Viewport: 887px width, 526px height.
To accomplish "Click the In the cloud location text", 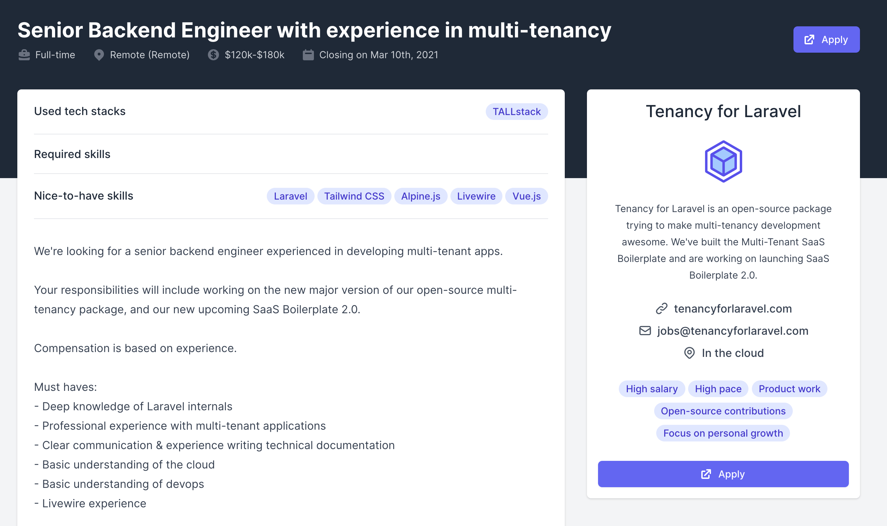I will coord(732,353).
